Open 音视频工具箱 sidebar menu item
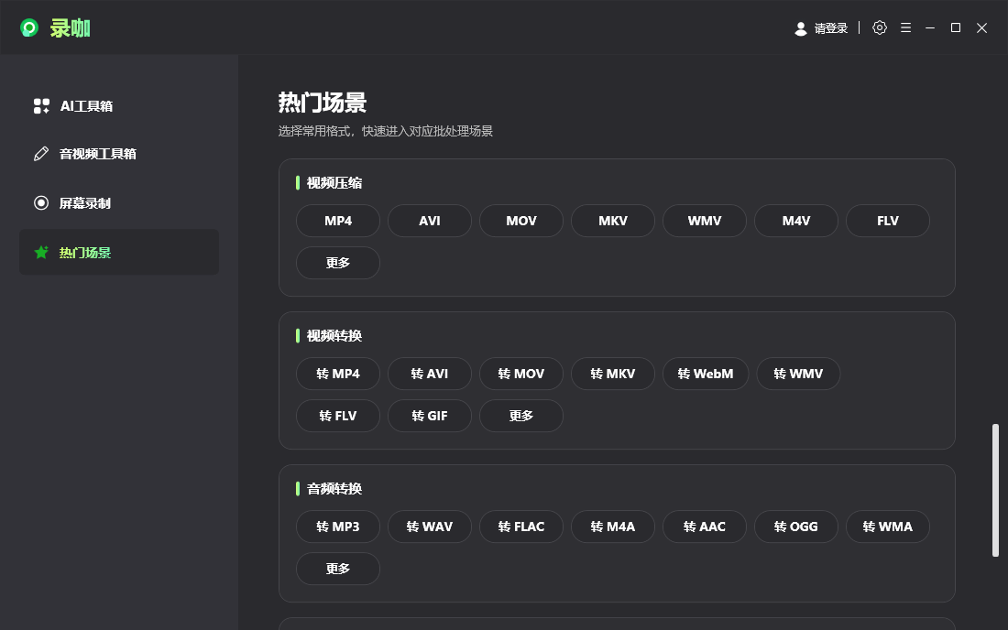 [119, 154]
